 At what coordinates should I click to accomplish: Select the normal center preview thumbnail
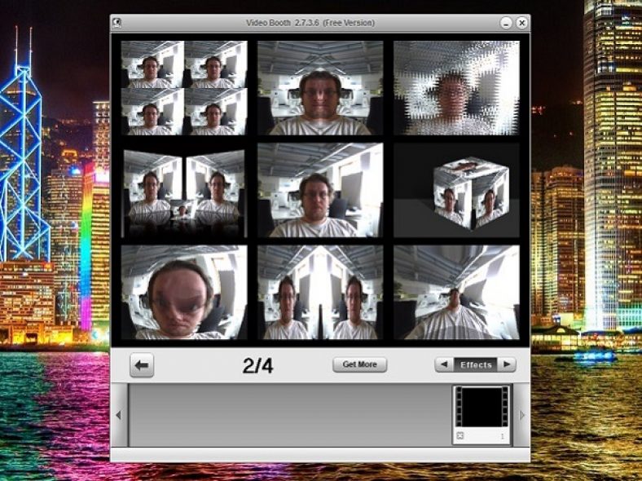[320, 190]
